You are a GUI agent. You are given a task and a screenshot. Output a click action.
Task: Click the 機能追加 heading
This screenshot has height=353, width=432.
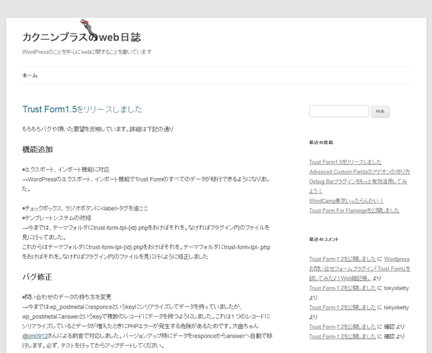[x=38, y=149]
